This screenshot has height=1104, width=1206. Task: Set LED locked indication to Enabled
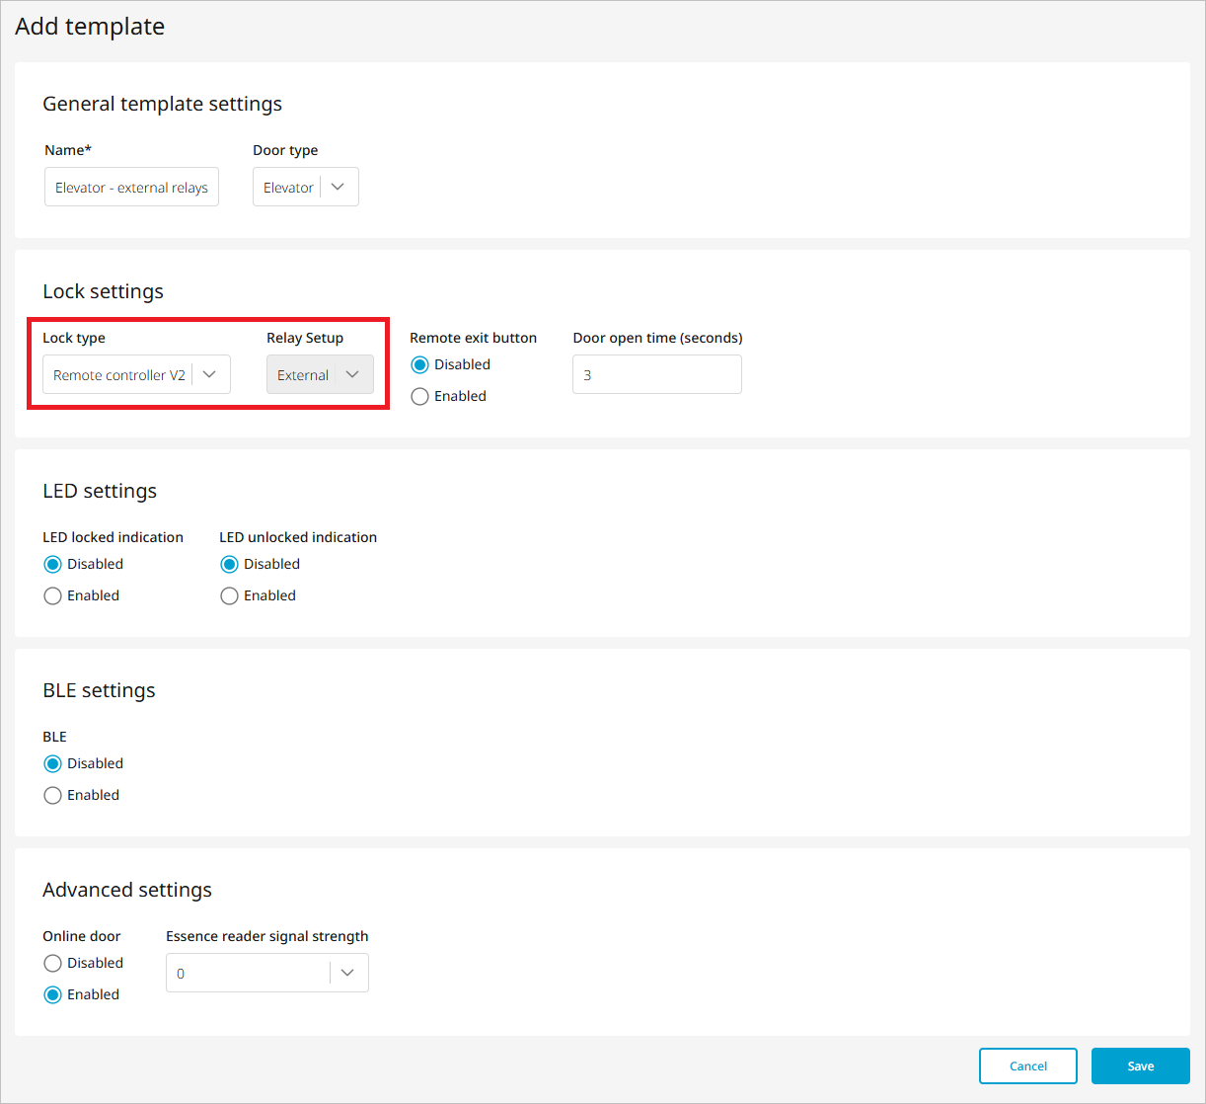tap(53, 596)
